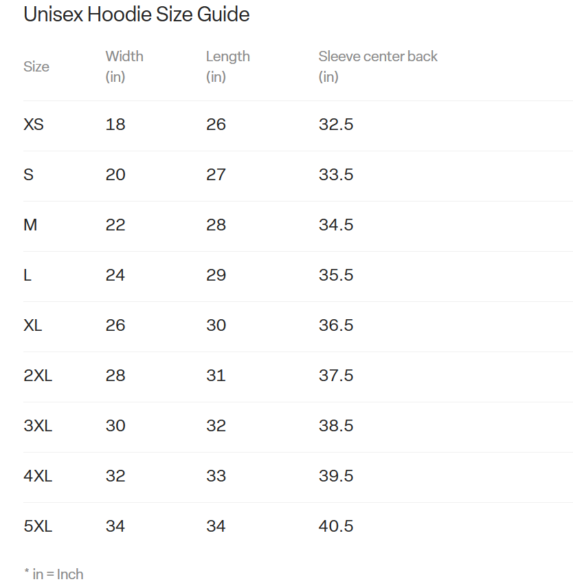Click the Unisex Hoodie Size Guide heading

click(137, 14)
